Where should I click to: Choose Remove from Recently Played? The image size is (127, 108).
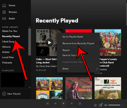[78, 44]
